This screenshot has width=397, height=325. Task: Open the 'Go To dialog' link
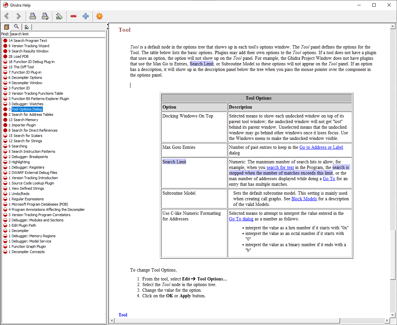tap(241, 219)
